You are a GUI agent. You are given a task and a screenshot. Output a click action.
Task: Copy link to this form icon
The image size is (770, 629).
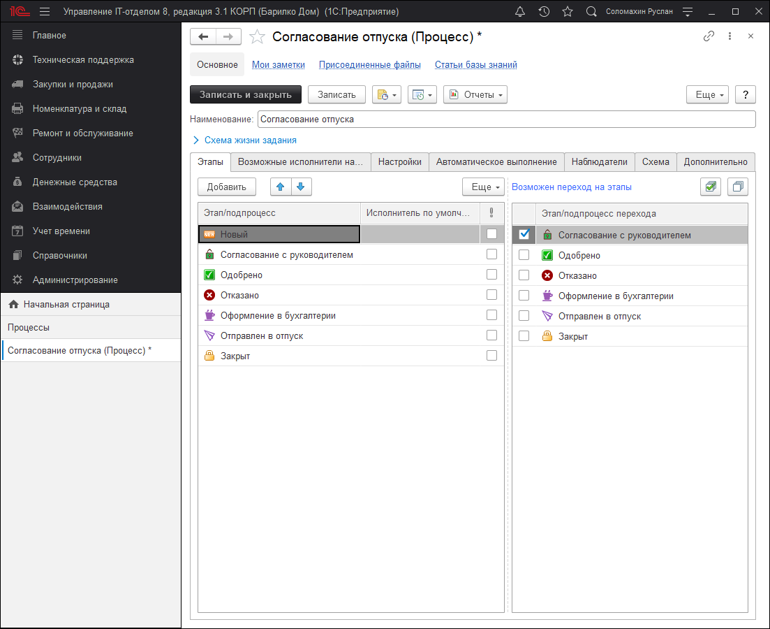(x=709, y=36)
